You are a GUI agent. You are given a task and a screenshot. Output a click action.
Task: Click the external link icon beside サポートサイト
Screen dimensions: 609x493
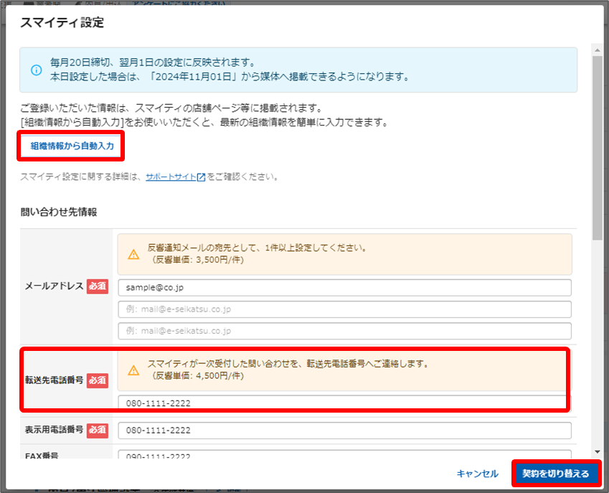(x=201, y=177)
